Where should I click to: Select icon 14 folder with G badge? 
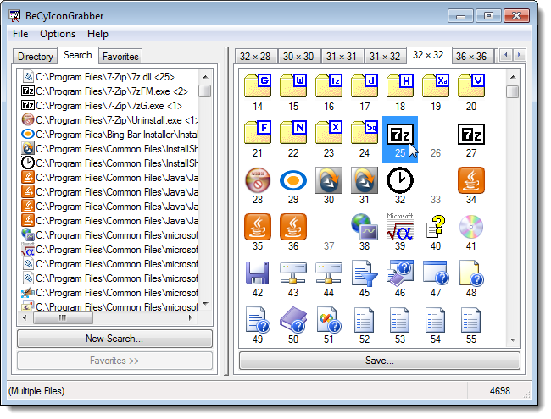(x=258, y=86)
